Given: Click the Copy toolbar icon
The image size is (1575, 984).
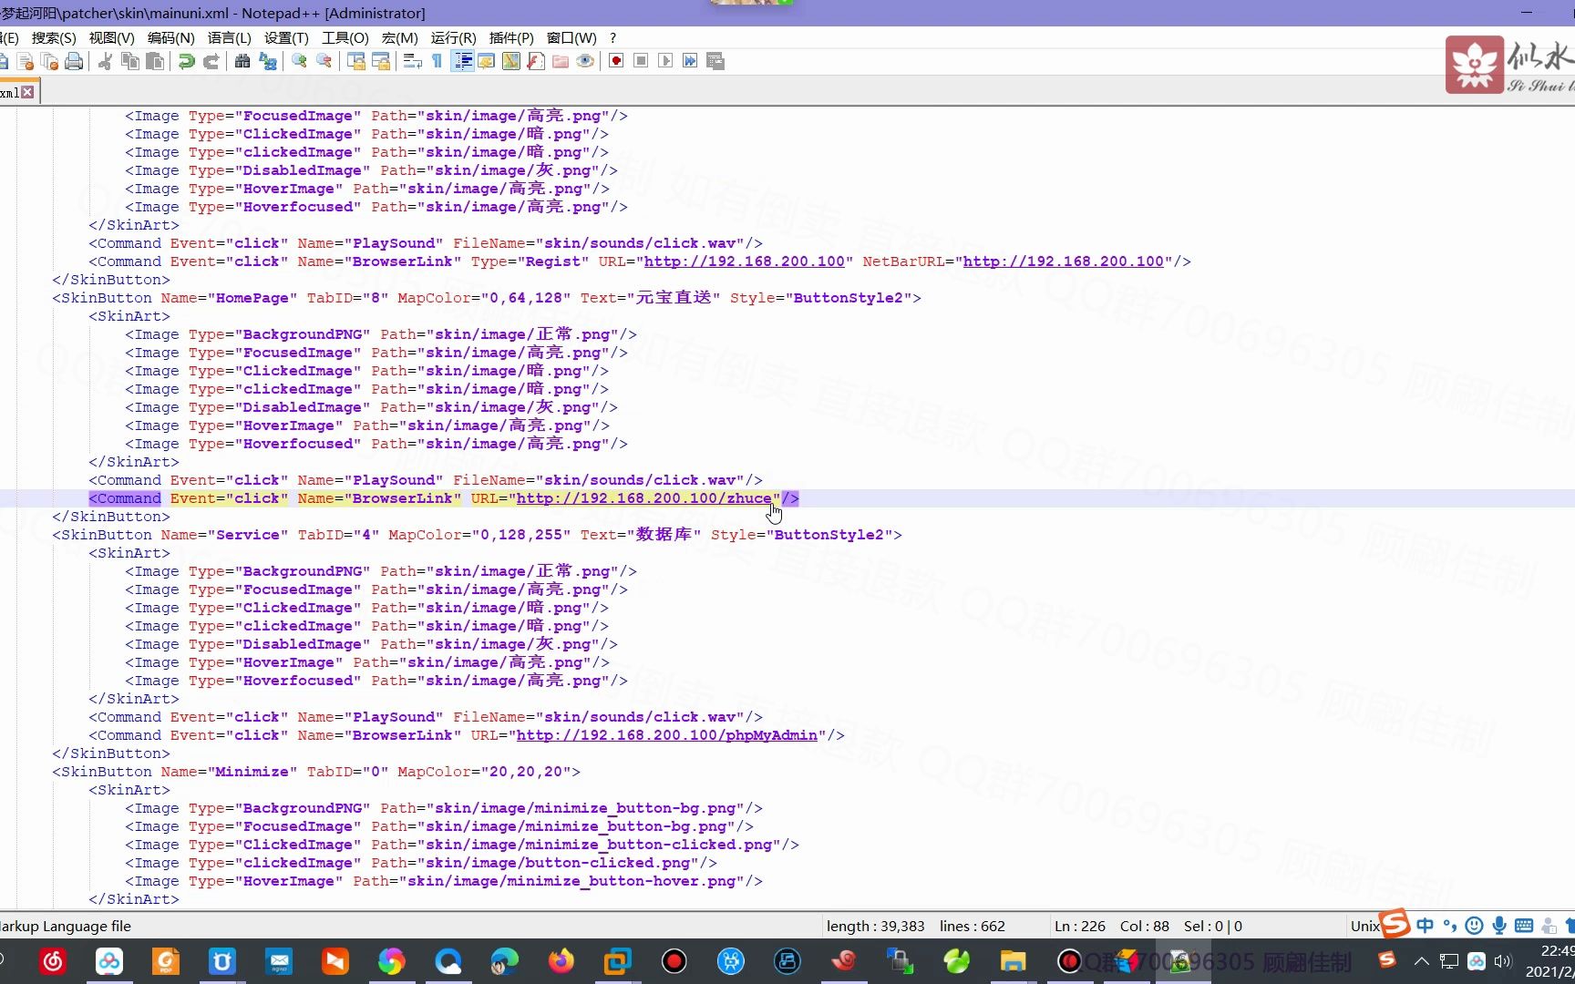Looking at the screenshot, I should pos(130,61).
